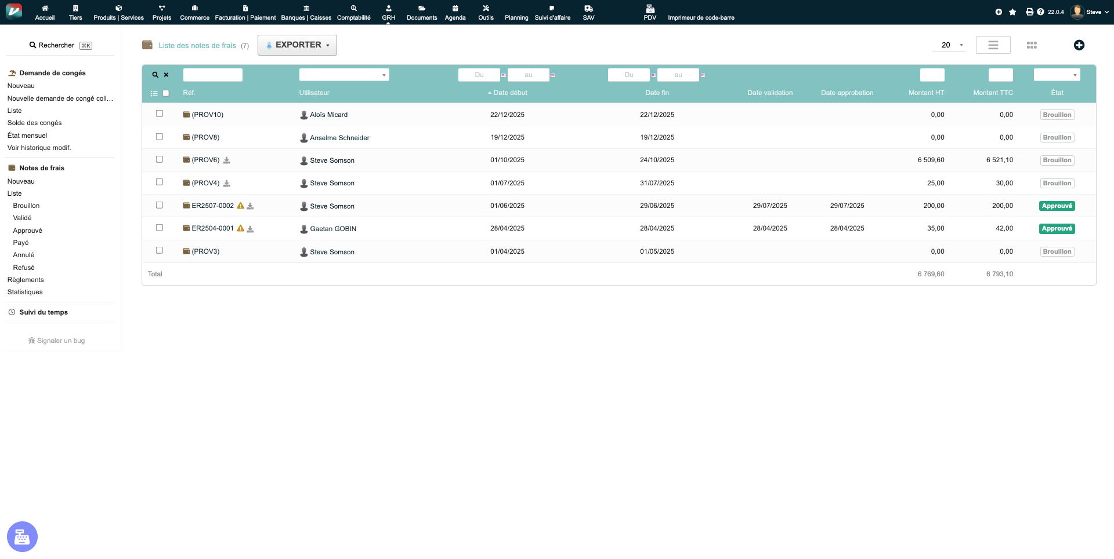Open user Steve Somson on PROV6 row
The image size is (1114, 559).
(332, 160)
